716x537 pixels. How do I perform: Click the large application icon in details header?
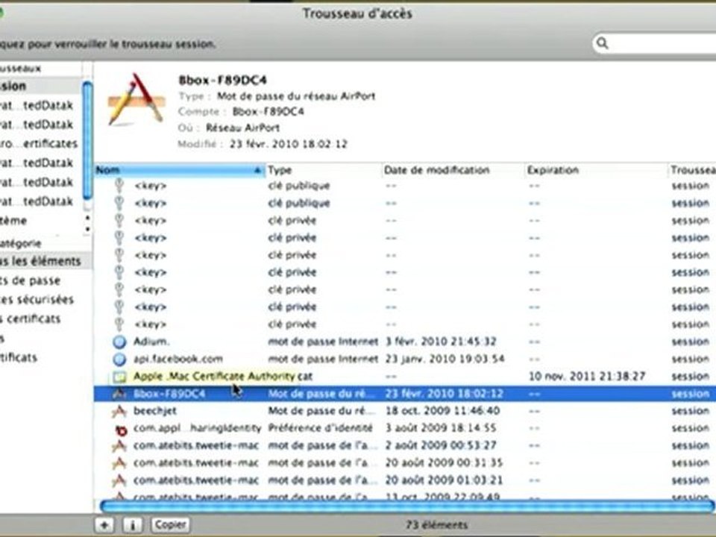pos(136,99)
